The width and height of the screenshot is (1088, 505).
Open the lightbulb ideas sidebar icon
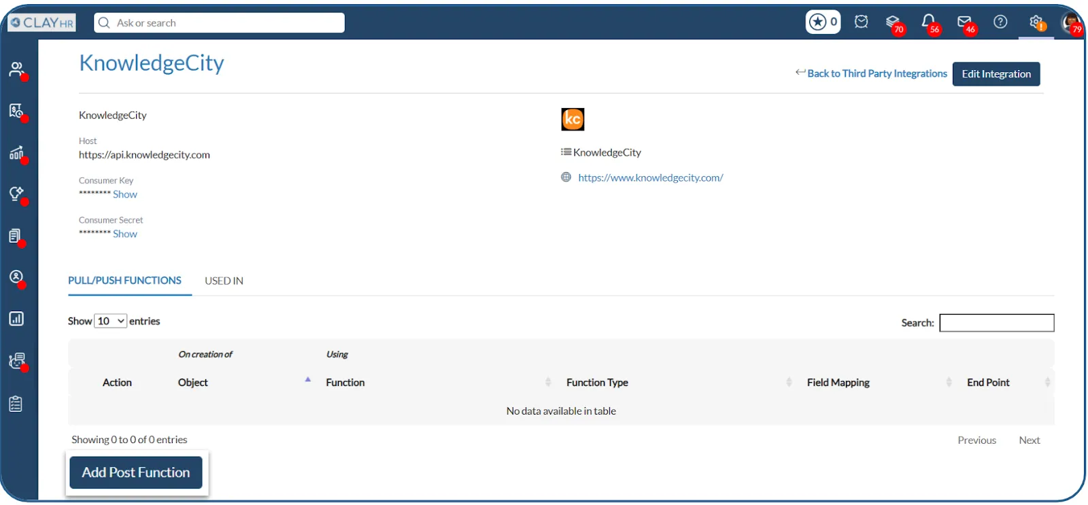16,194
